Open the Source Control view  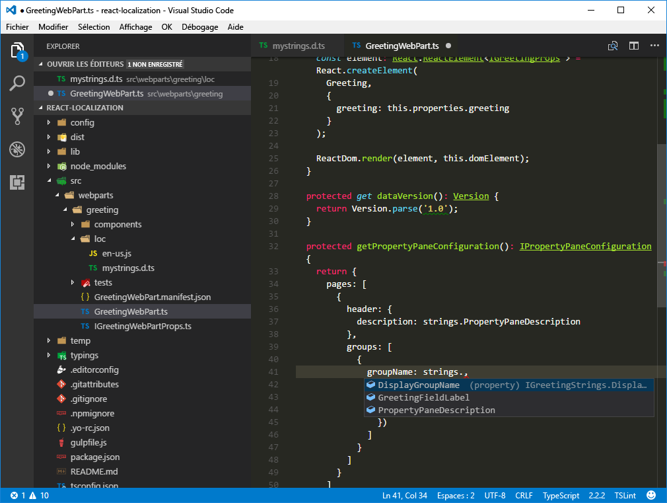pyautogui.click(x=17, y=117)
